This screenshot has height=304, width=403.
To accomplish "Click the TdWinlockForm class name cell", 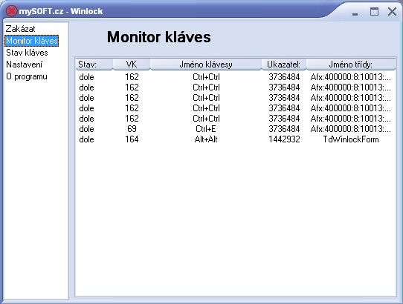I will [350, 139].
